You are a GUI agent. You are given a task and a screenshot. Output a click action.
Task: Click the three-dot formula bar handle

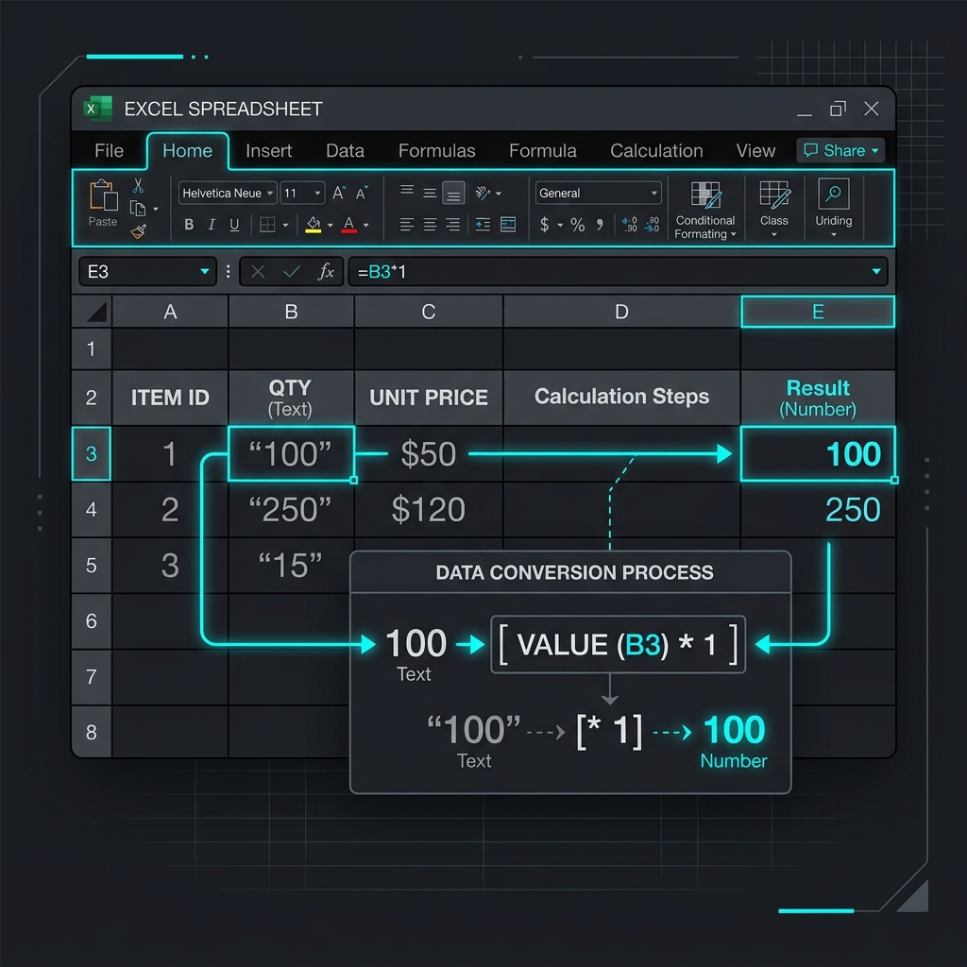coord(229,271)
